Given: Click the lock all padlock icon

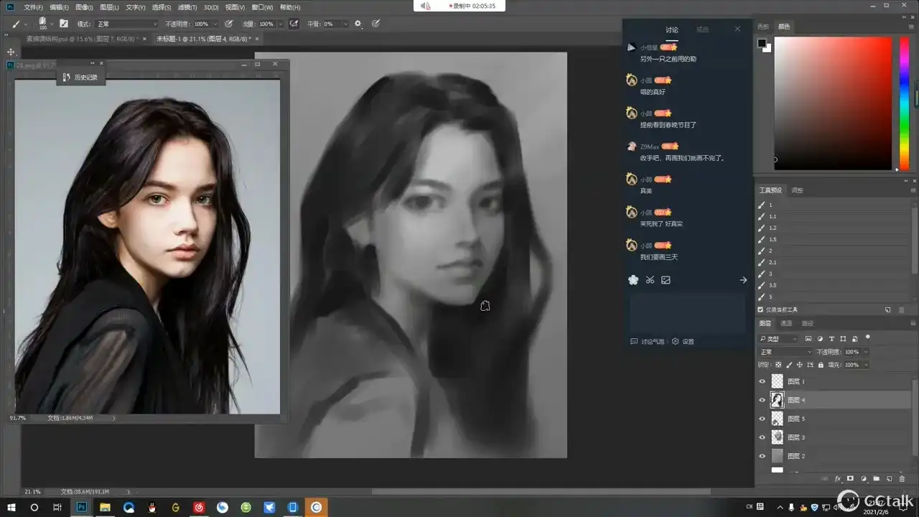Looking at the screenshot, I should pos(821,365).
